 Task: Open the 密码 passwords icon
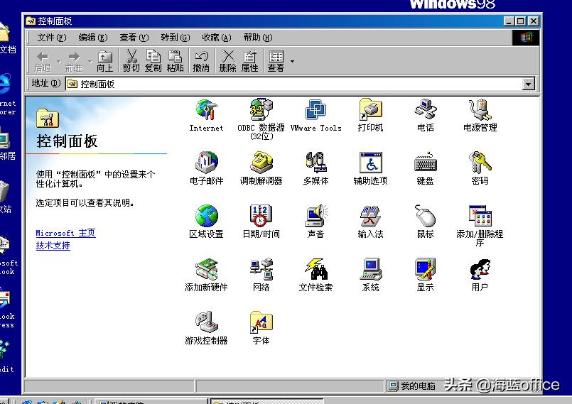480,168
